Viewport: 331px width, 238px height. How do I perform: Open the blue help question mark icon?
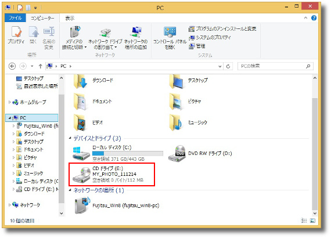click(314, 18)
